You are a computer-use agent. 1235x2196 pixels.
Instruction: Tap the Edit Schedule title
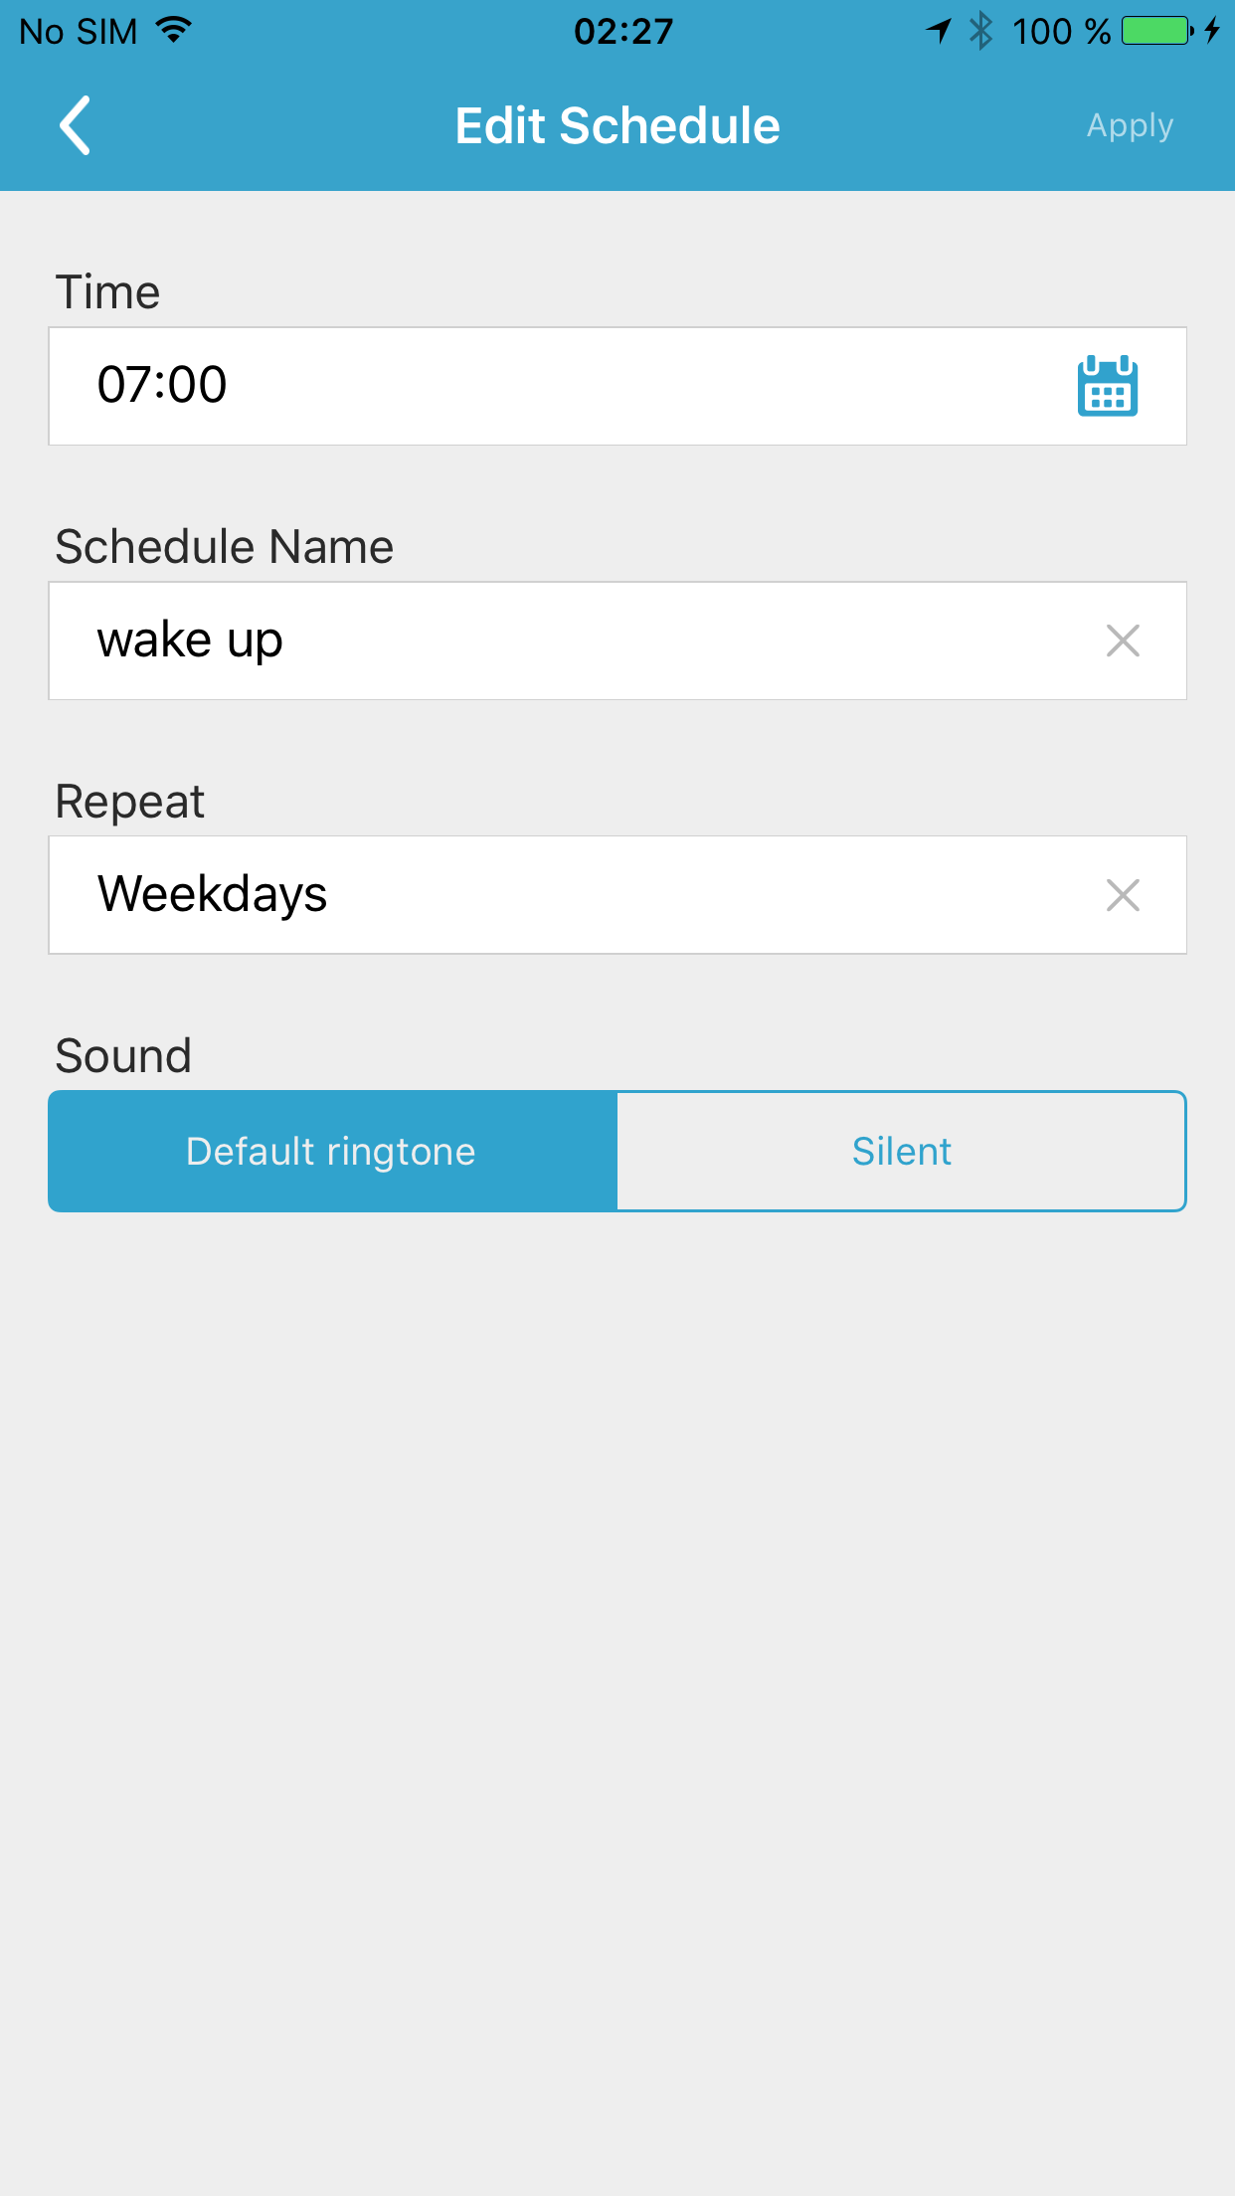point(617,125)
